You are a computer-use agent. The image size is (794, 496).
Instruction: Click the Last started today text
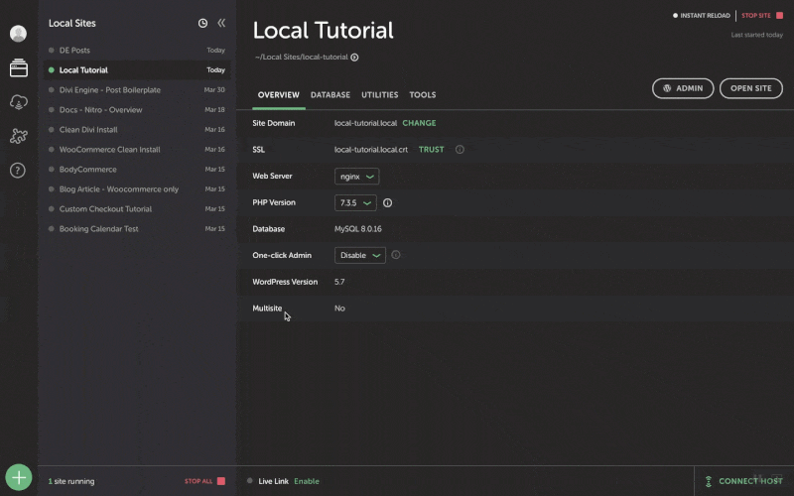[x=757, y=35]
